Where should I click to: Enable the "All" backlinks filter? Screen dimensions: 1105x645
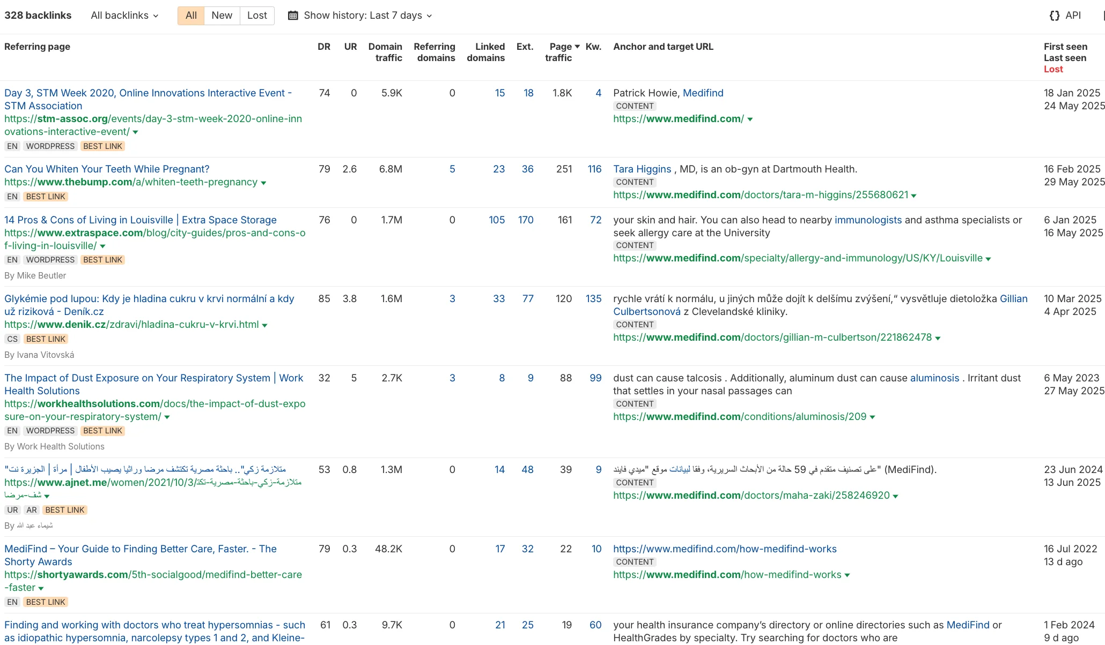click(x=190, y=16)
